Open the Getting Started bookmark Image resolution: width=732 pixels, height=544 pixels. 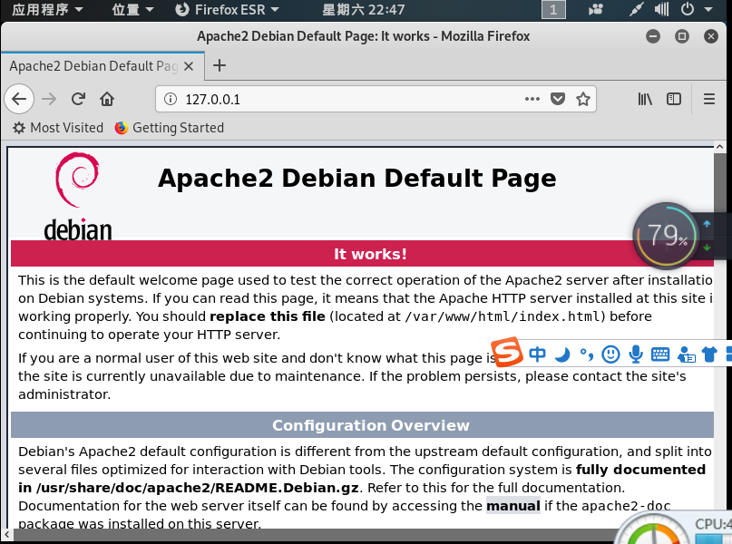(x=170, y=127)
